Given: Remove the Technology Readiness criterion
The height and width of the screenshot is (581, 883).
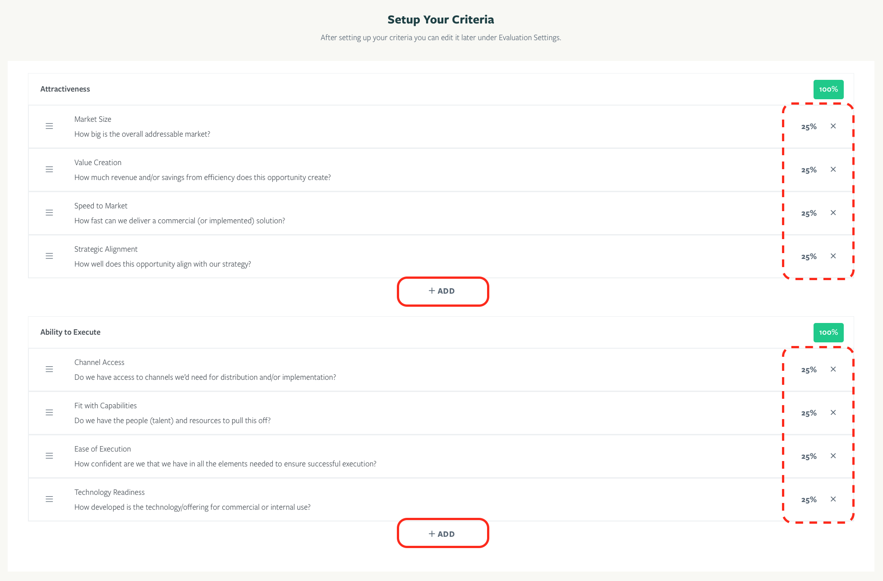Looking at the screenshot, I should (x=833, y=499).
